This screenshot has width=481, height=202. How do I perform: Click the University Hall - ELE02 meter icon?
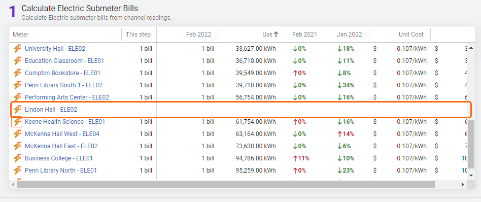click(x=17, y=49)
